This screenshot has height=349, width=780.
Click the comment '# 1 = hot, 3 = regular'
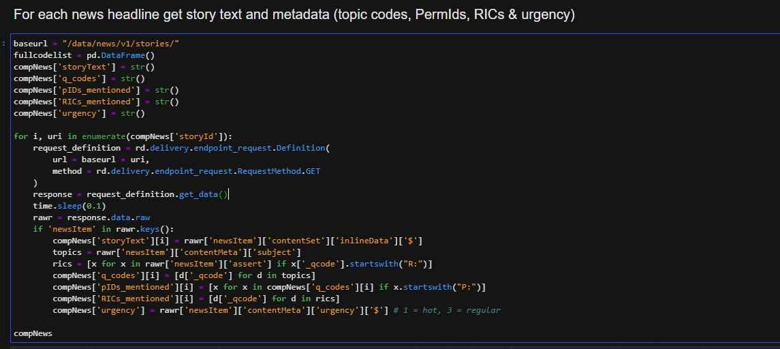[447, 310]
